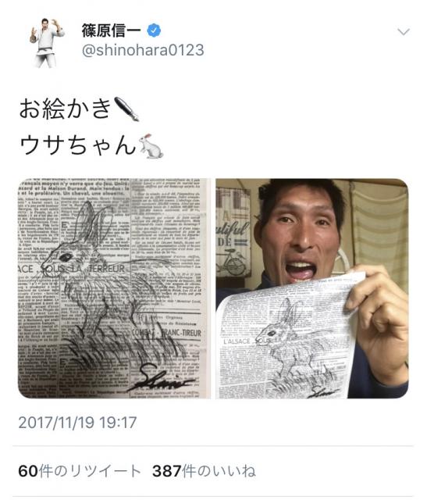View the 60件のリツイート list
The image size is (427, 500).
point(80,471)
